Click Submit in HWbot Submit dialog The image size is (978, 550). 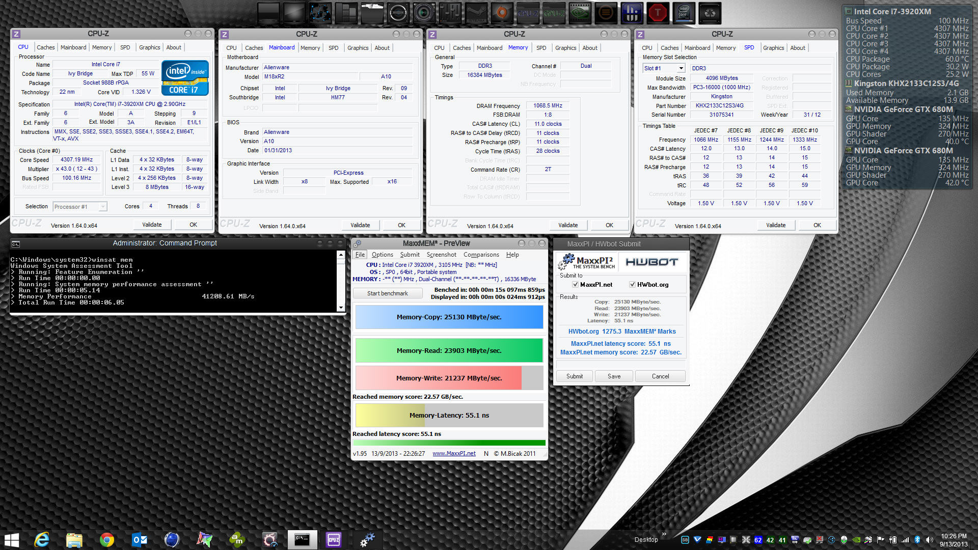575,376
